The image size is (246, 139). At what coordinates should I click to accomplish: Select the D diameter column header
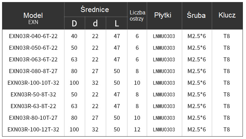74,23
